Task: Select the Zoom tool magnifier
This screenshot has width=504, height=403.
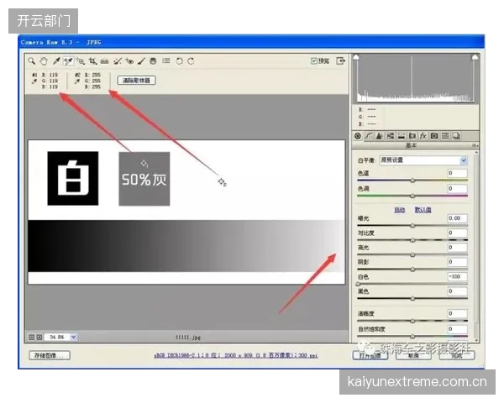Action: pyautogui.click(x=32, y=61)
